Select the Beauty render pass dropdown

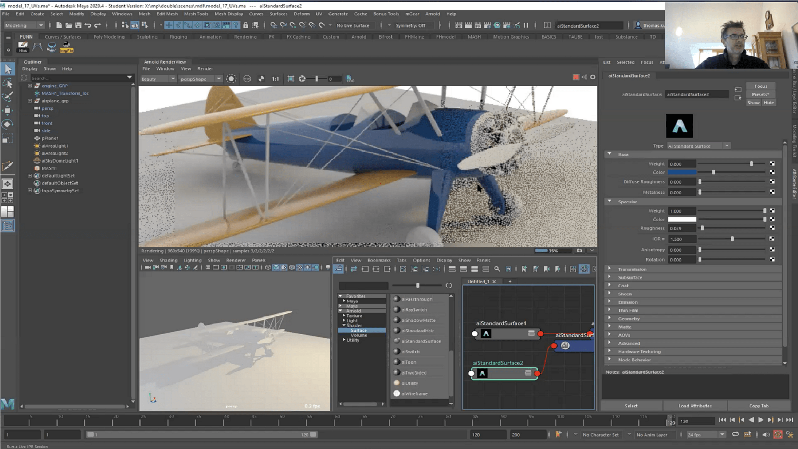(x=157, y=79)
